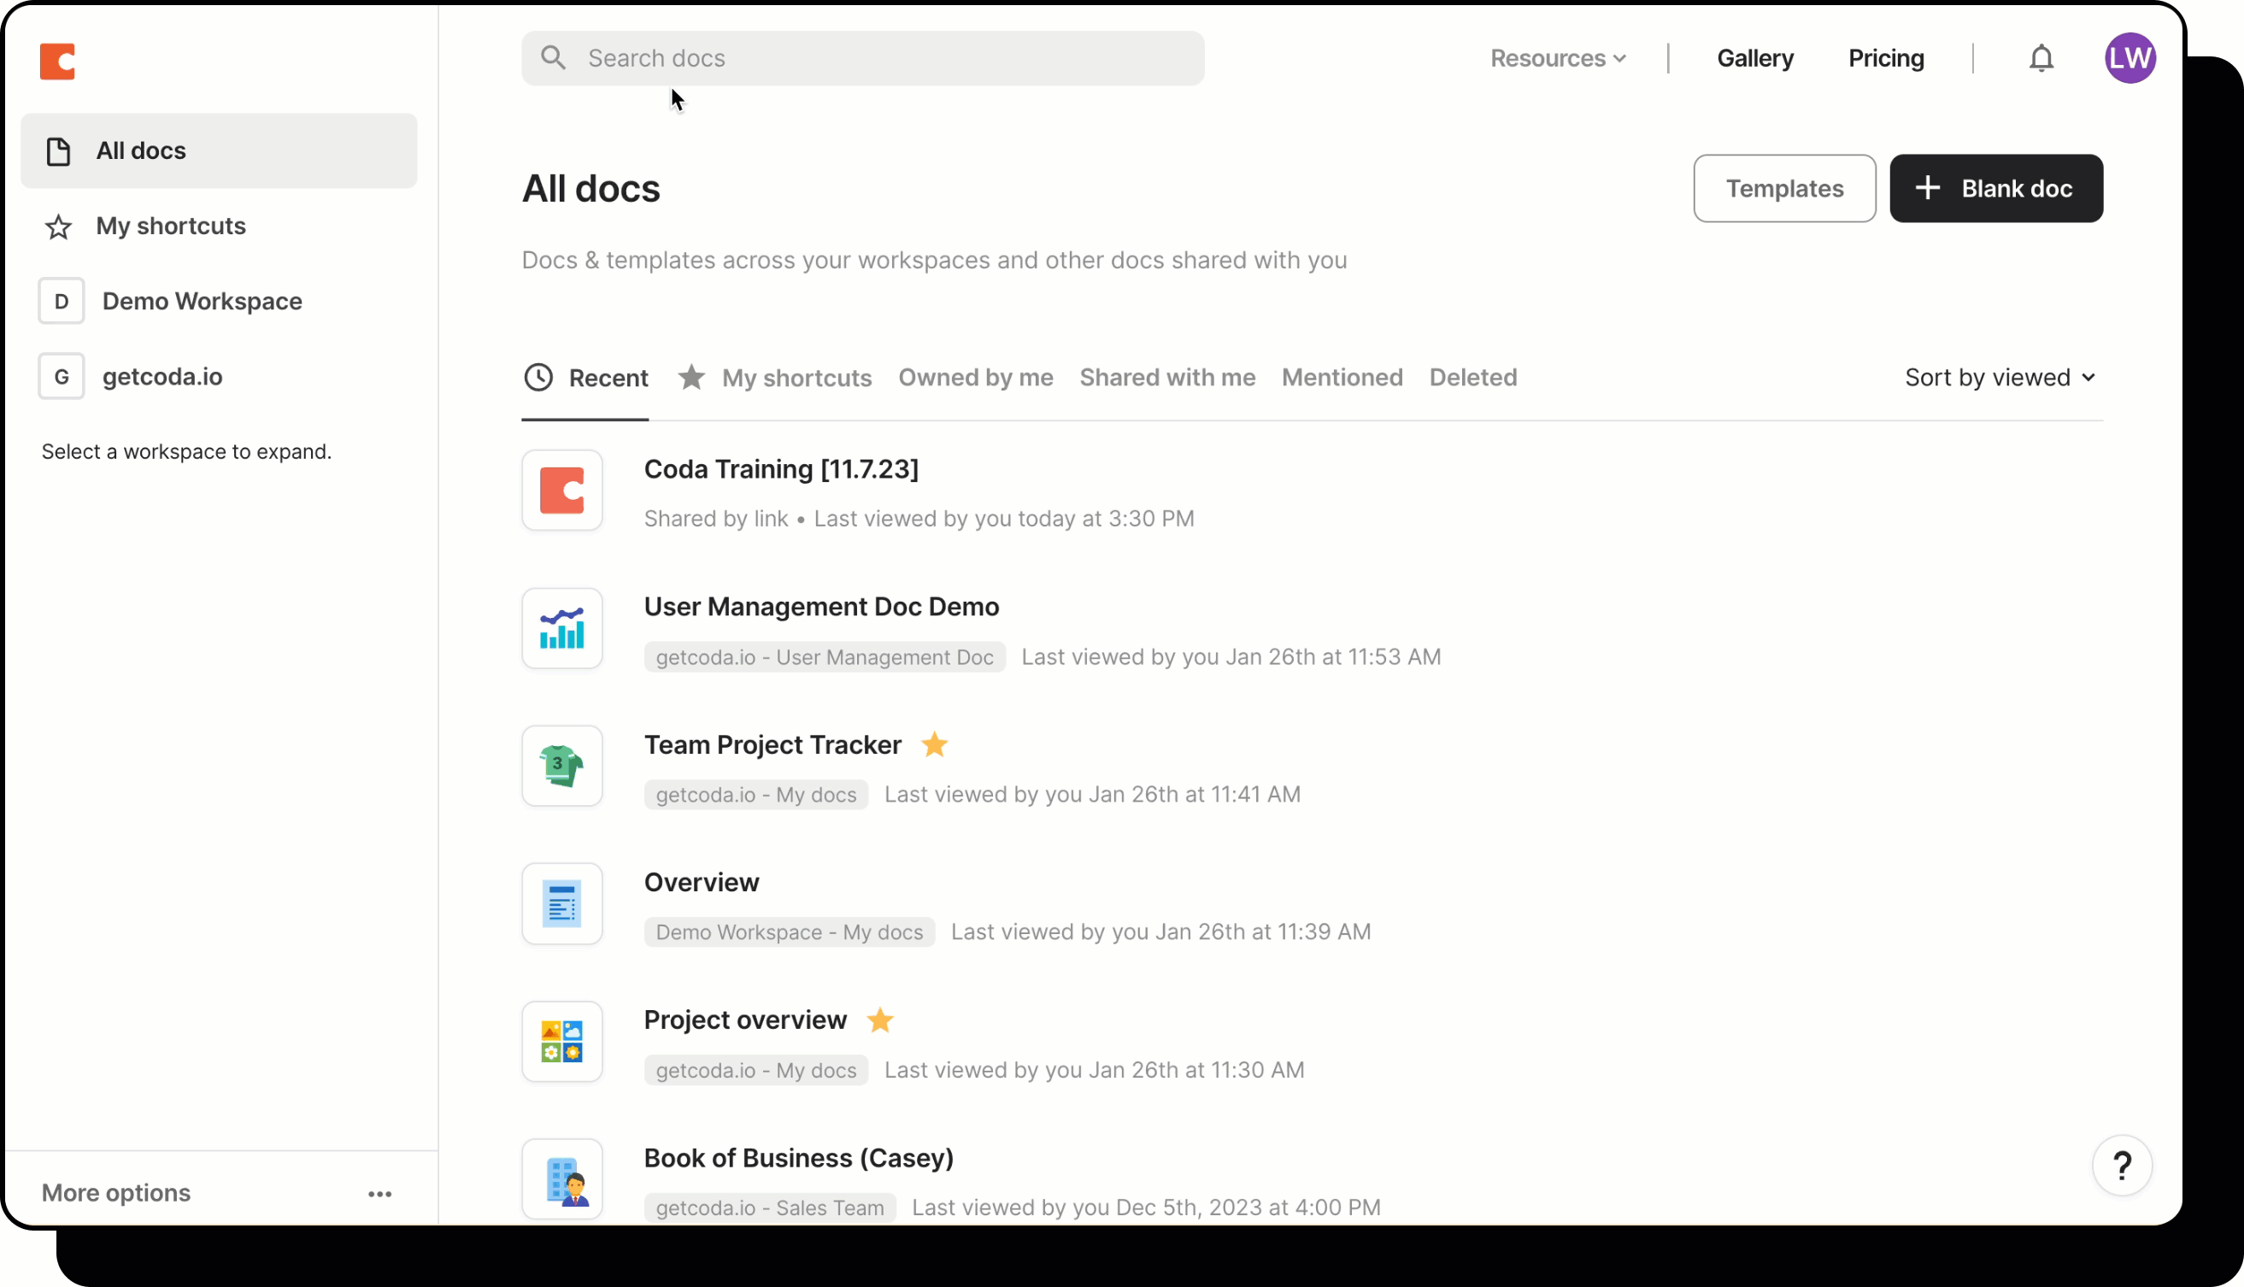Expand the getcoda.io workspace
Viewport: 2244px width, 1287px height.
pyautogui.click(x=162, y=377)
